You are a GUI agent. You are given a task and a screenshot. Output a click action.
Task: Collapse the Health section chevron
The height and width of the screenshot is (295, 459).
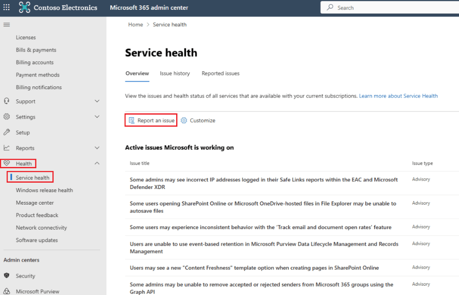click(x=97, y=163)
